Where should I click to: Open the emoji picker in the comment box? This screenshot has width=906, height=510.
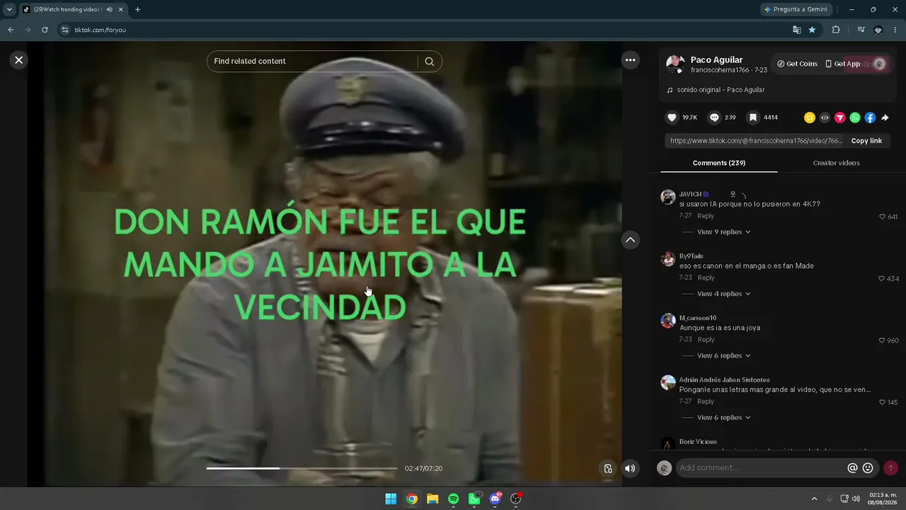pos(868,468)
